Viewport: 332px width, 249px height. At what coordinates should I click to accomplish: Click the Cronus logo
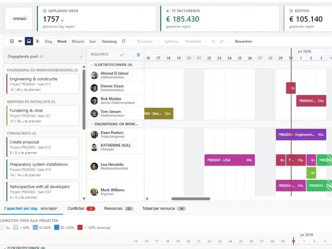[x=20, y=18]
